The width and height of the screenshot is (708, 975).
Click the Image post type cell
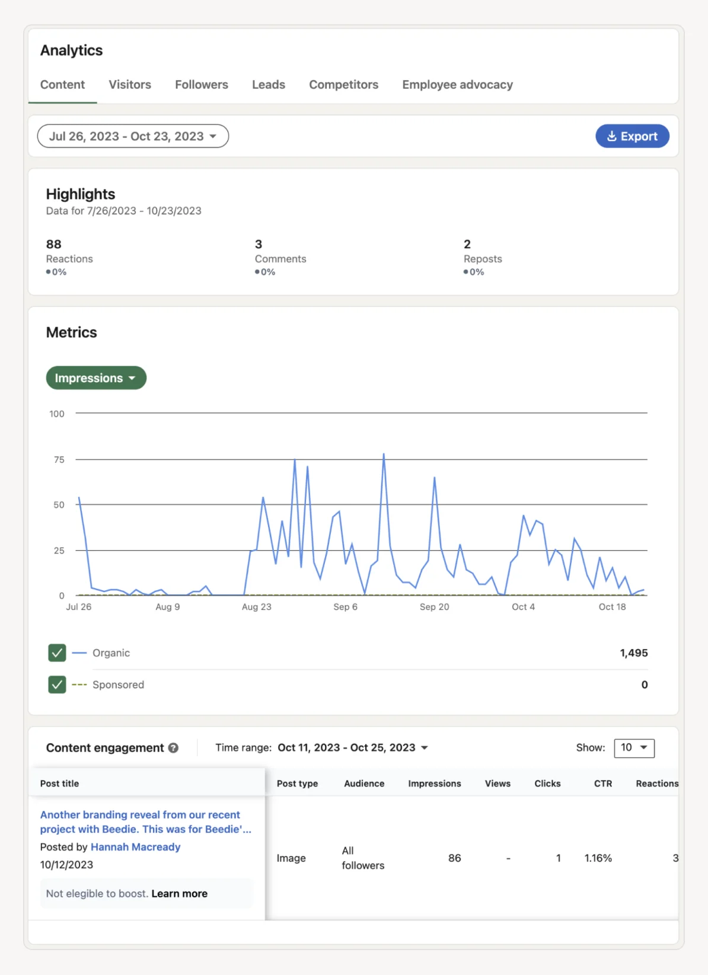(x=291, y=858)
